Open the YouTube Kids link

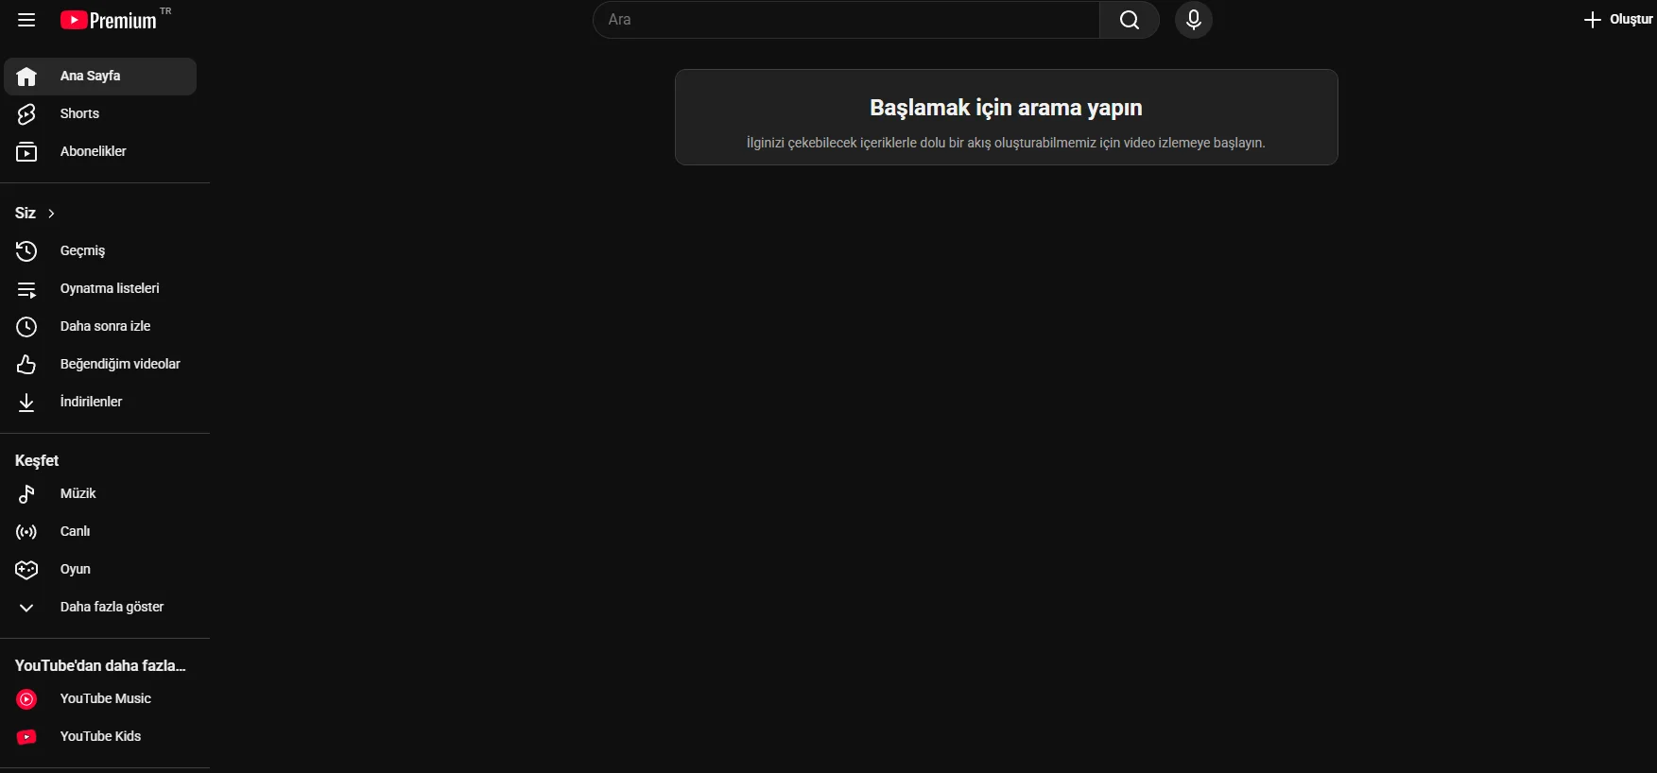pyautogui.click(x=100, y=737)
